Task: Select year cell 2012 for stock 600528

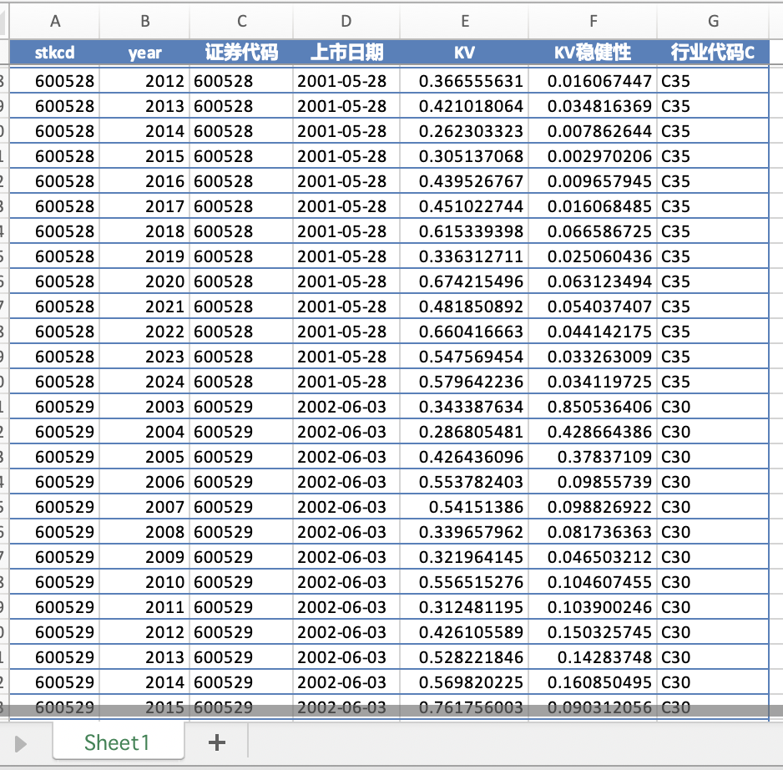Action: tap(144, 80)
